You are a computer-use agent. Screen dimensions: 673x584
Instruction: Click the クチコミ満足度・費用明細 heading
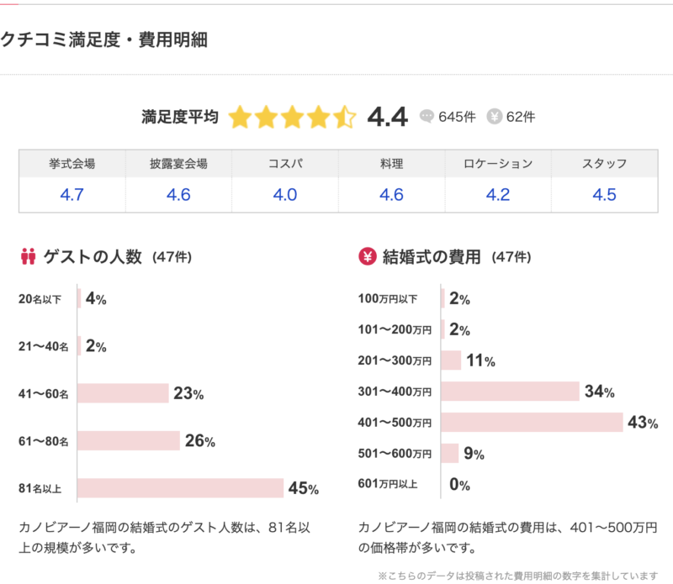point(104,39)
